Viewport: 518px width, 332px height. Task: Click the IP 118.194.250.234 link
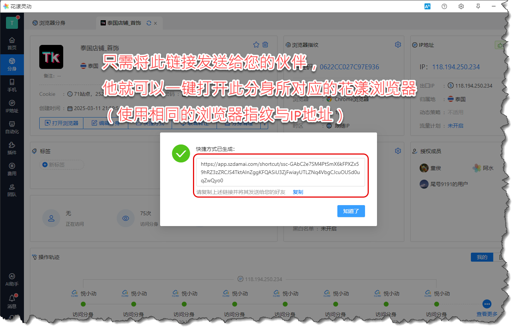(x=456, y=67)
